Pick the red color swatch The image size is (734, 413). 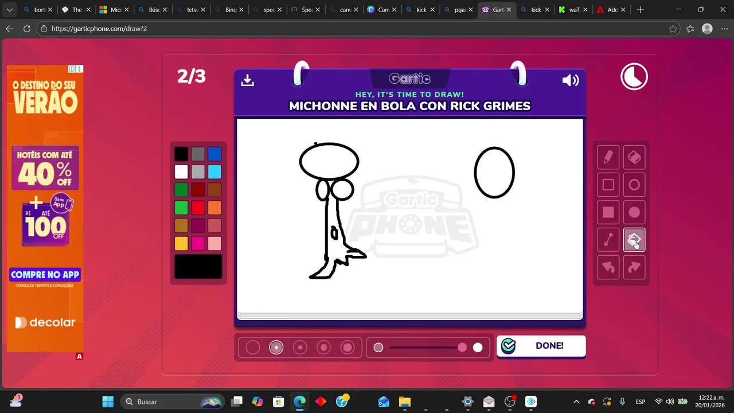[x=198, y=208]
